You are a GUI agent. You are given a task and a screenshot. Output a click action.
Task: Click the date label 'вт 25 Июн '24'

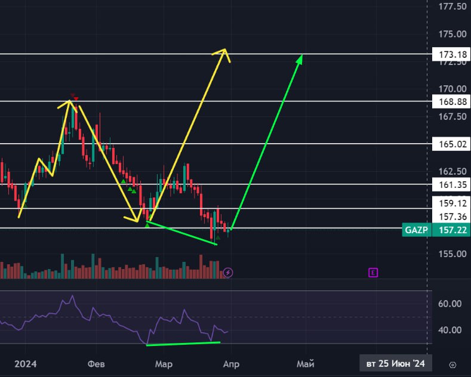click(396, 363)
